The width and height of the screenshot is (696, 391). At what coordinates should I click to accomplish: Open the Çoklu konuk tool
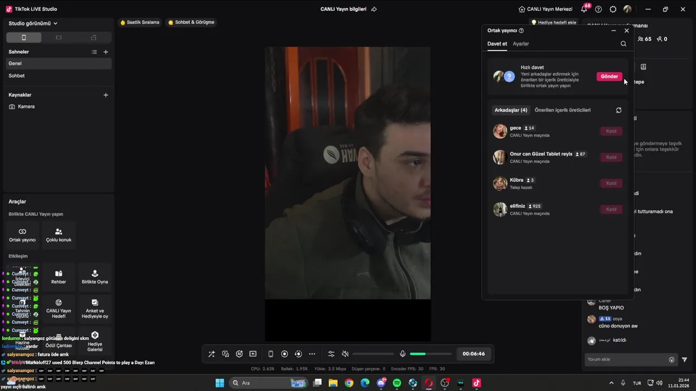click(59, 235)
